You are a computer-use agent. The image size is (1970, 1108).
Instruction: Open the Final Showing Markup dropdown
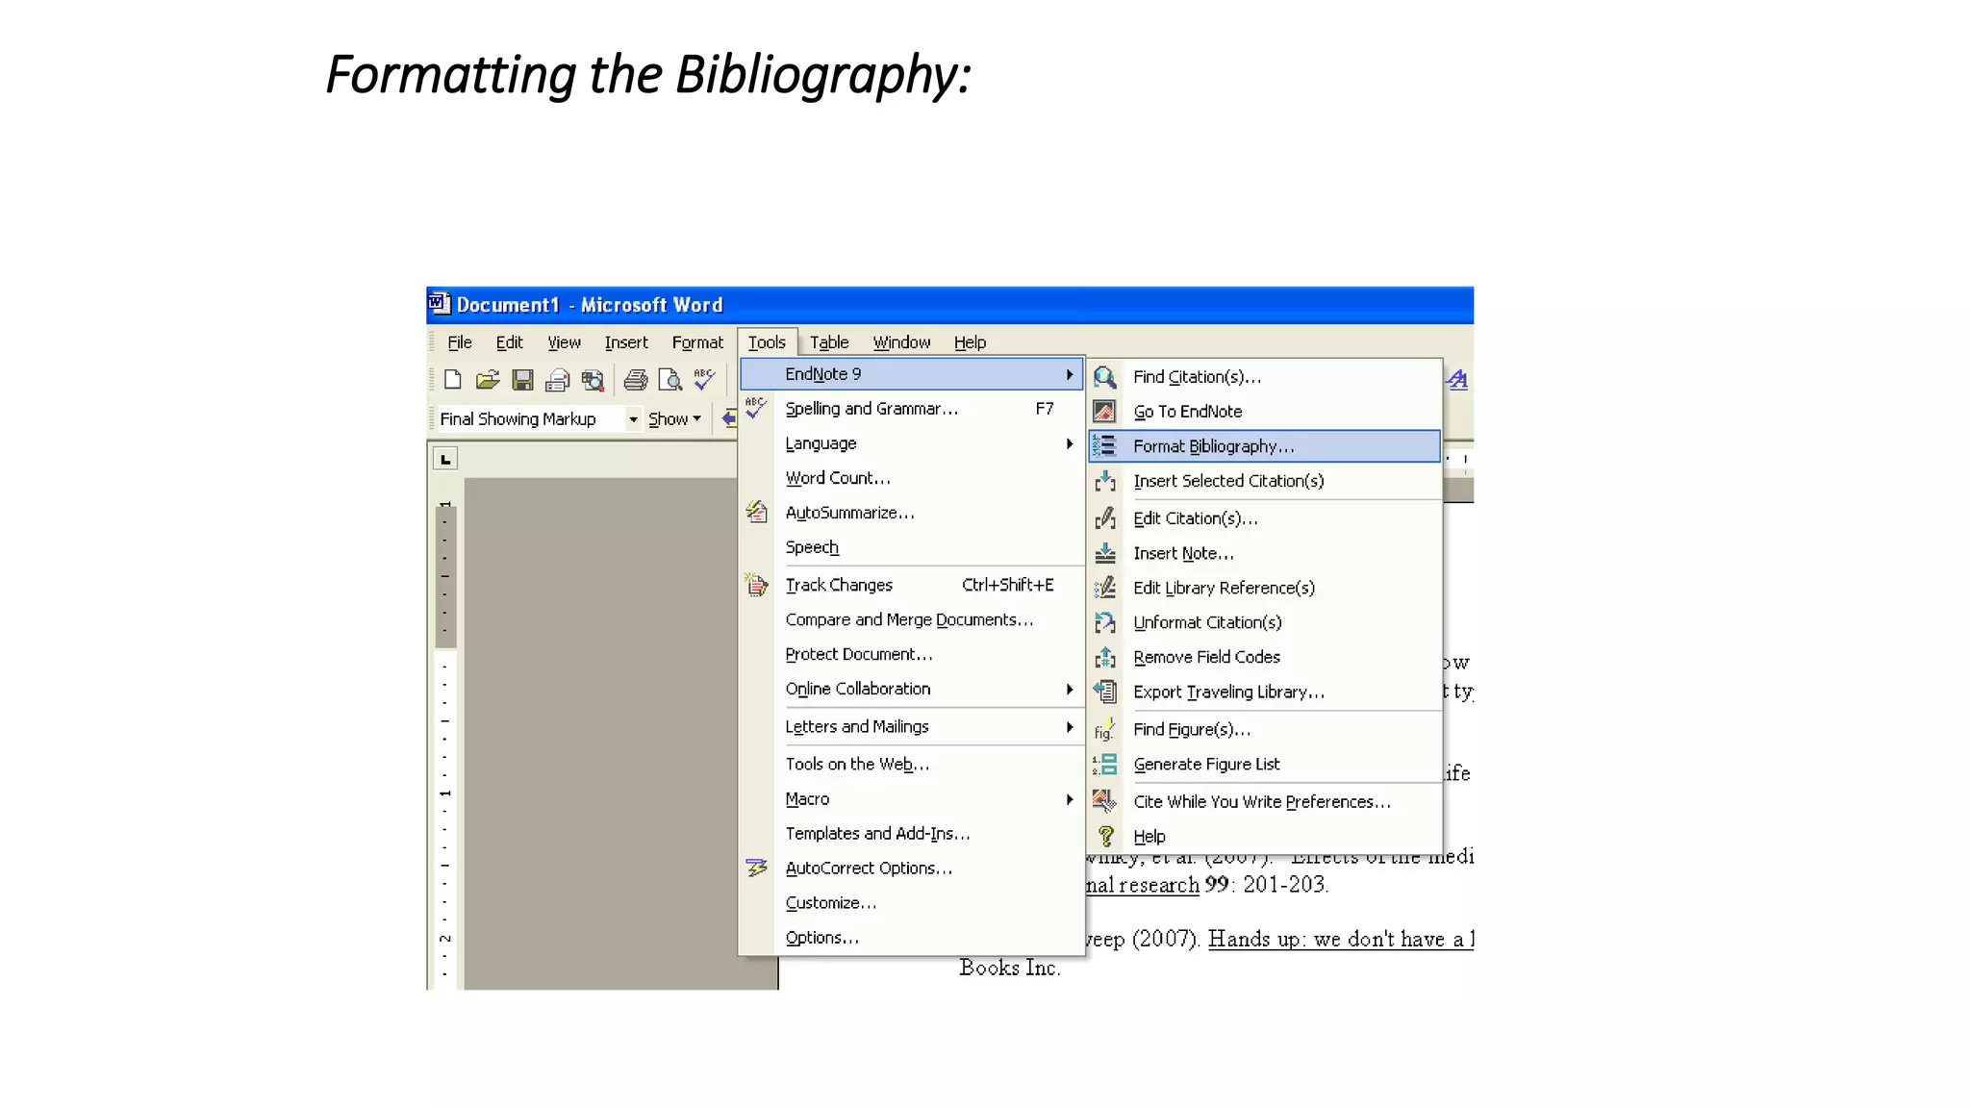633,419
